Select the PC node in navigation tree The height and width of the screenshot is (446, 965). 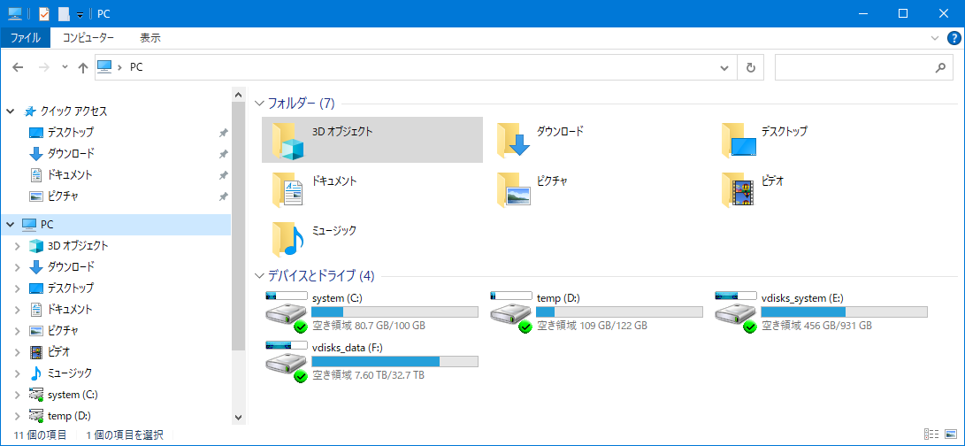[x=116, y=224]
